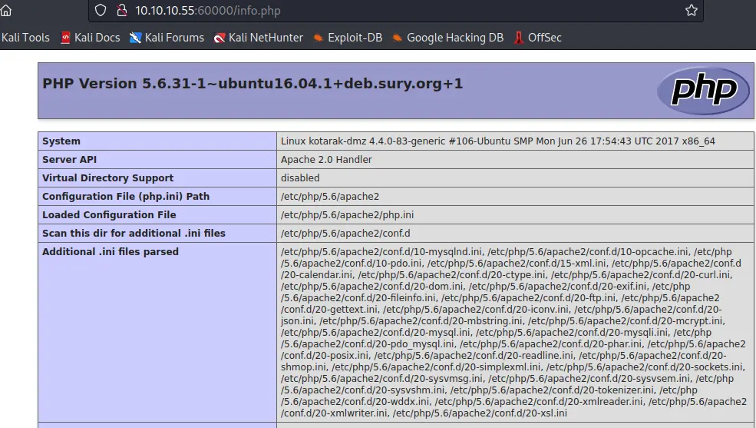Screen dimensions: 756x428
Task: Click the Virtual Directory Support label
Action: click(108, 178)
